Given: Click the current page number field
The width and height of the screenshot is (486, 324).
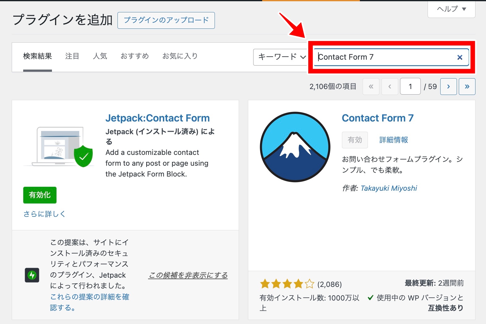Looking at the screenshot, I should tap(410, 87).
